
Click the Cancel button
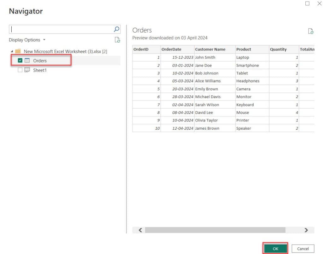click(x=303, y=249)
